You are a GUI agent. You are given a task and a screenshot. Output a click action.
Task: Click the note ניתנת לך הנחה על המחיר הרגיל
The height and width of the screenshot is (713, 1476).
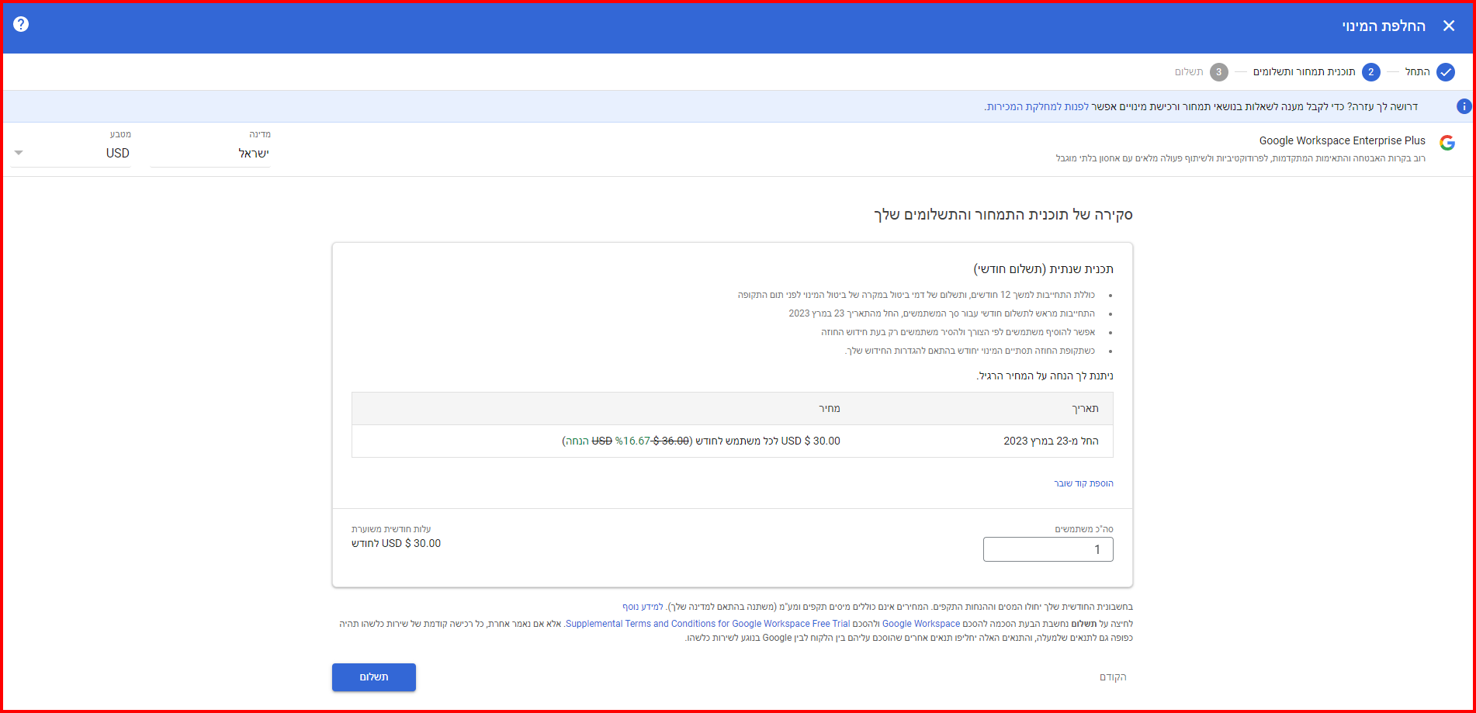[1045, 376]
